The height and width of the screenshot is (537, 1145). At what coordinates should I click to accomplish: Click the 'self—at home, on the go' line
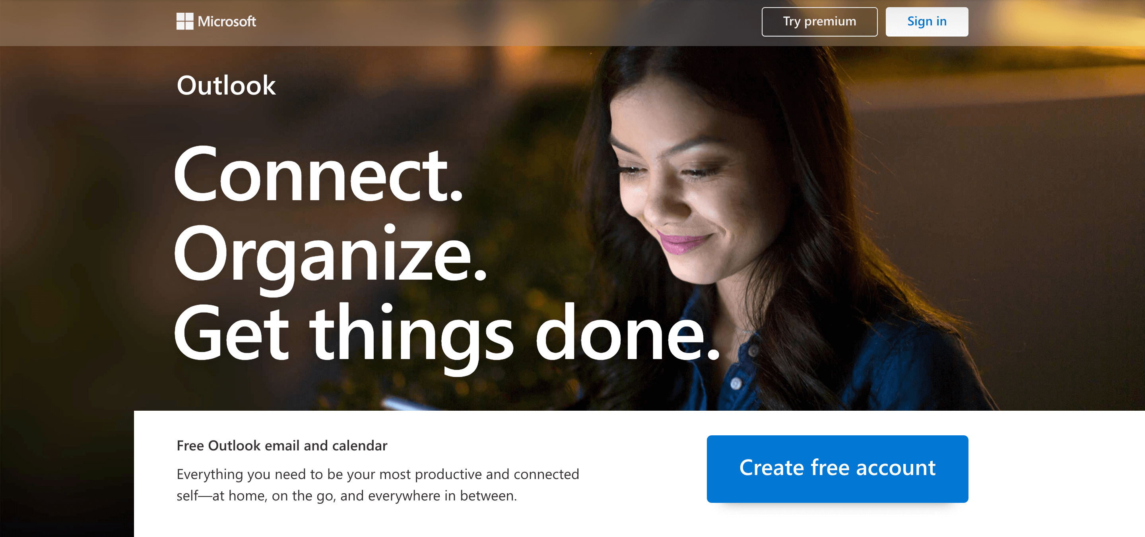(x=346, y=496)
